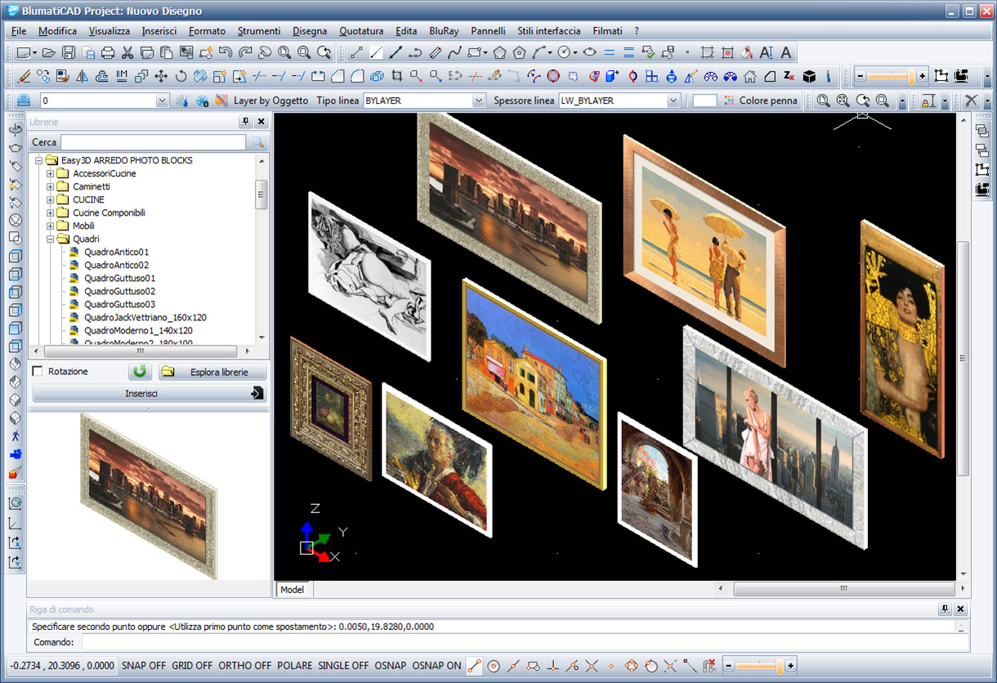This screenshot has height=683, width=997.
Task: Open the Tipo linea BYLAYER dropdown
Action: pyautogui.click(x=479, y=100)
